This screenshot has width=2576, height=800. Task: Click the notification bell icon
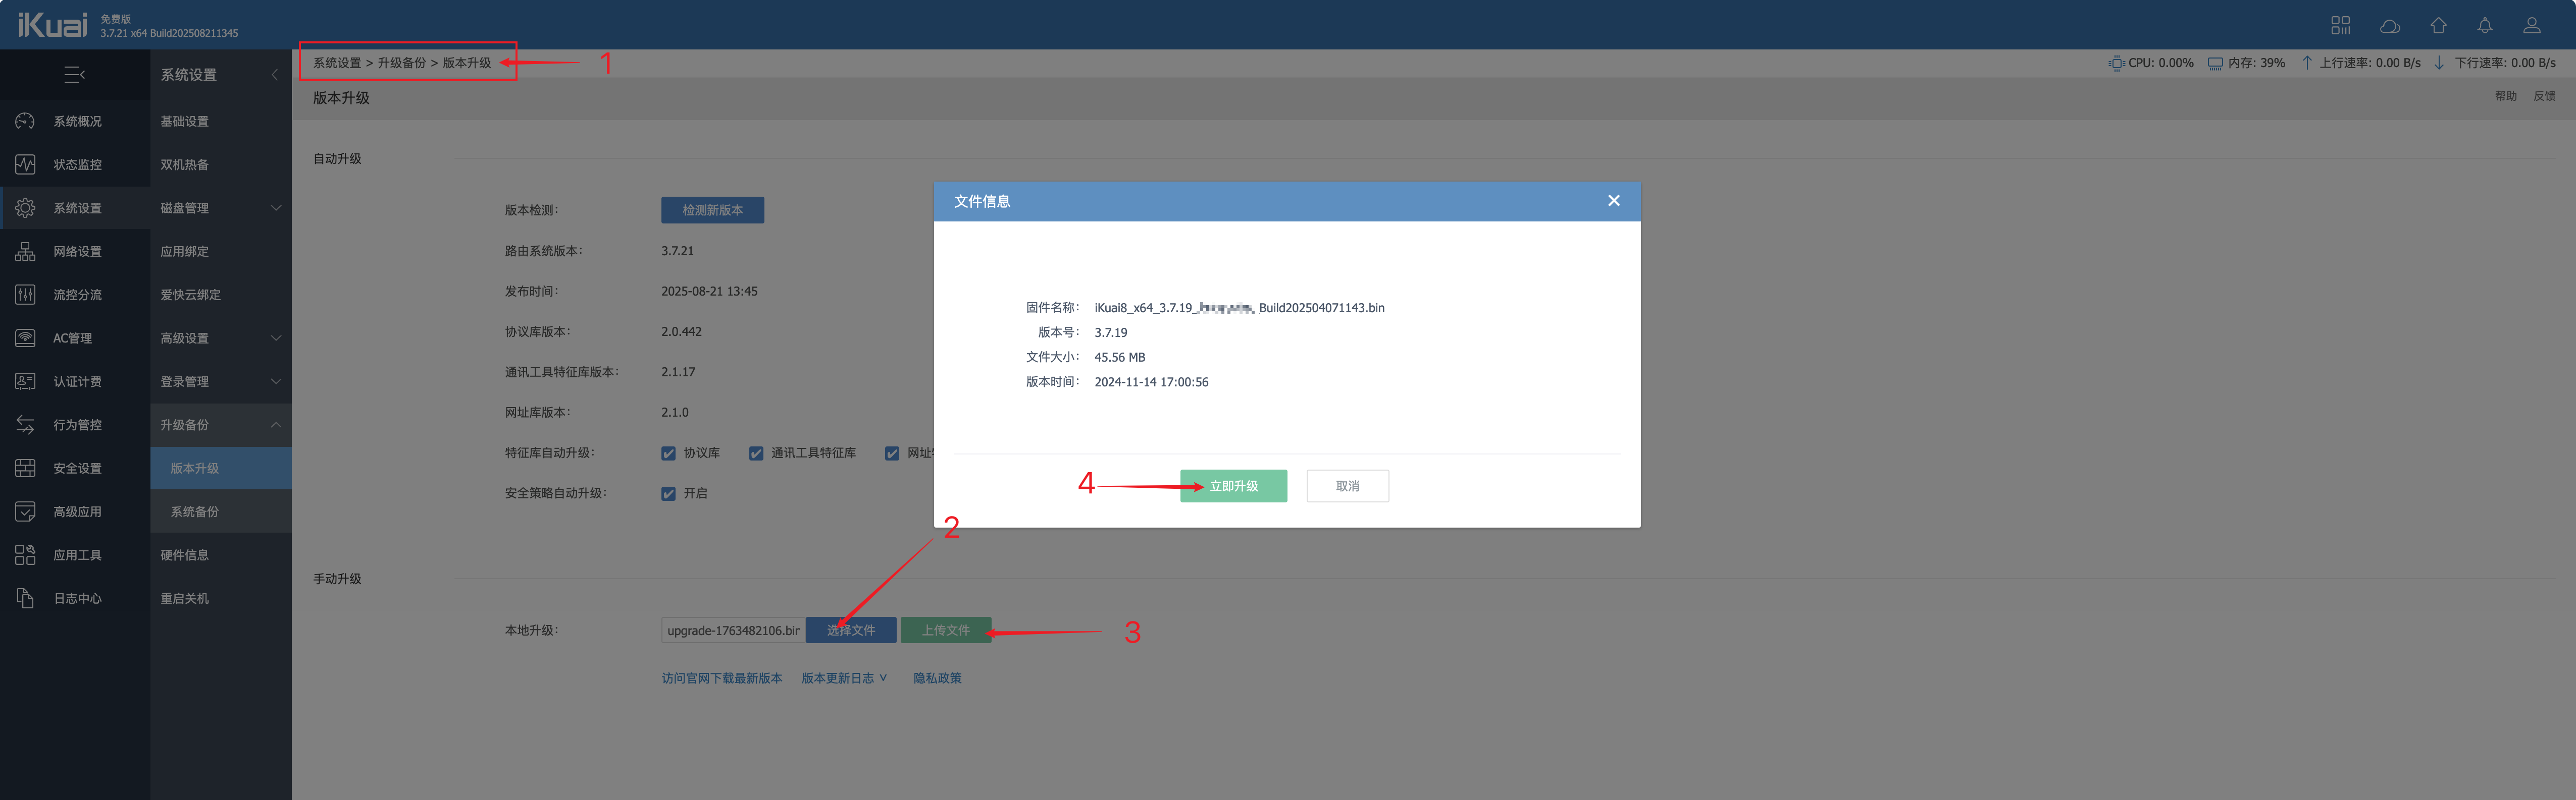coord(2484,26)
